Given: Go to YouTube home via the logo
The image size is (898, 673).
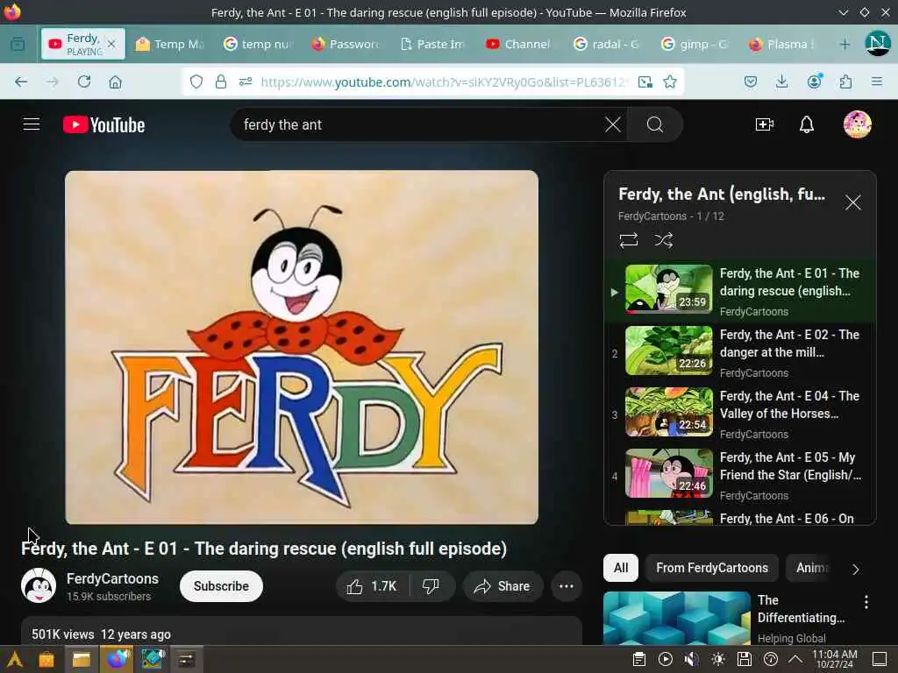Looking at the screenshot, I should 103,124.
